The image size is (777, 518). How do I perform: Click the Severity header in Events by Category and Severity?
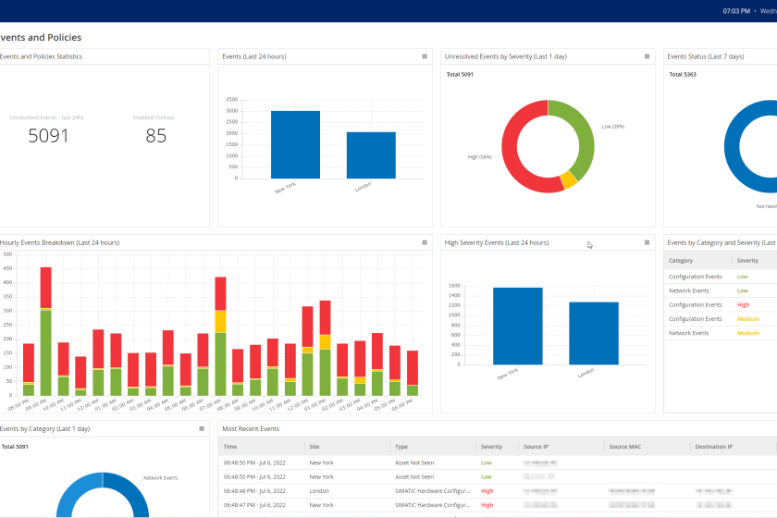[x=747, y=261]
